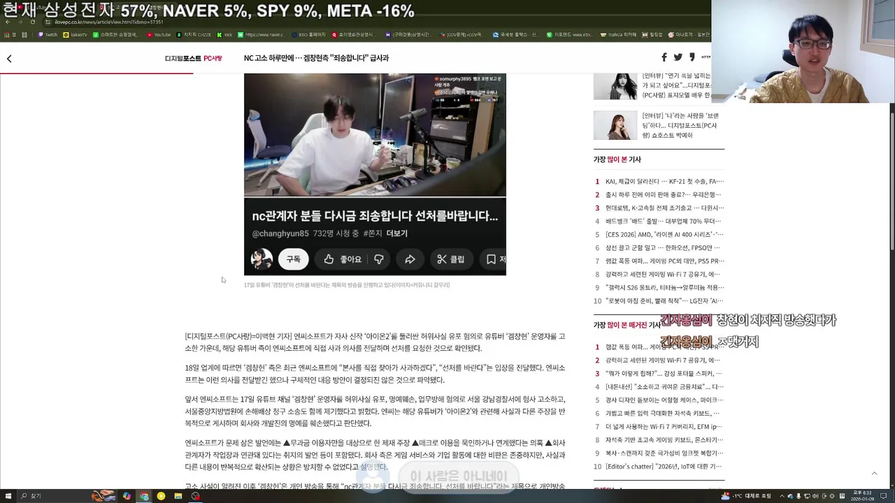This screenshot has height=503, width=895.
Task: Open '가볍고 빠른 입력 극대화한 자석축 키보드' article
Action: (x=663, y=414)
